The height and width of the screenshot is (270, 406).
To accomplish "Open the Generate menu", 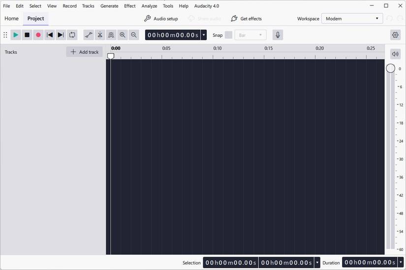I will click(x=109, y=6).
